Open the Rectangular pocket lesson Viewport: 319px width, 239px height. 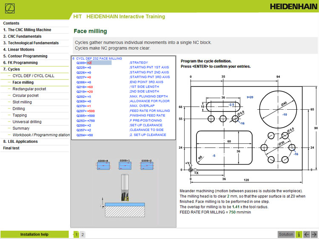[x=29, y=89]
